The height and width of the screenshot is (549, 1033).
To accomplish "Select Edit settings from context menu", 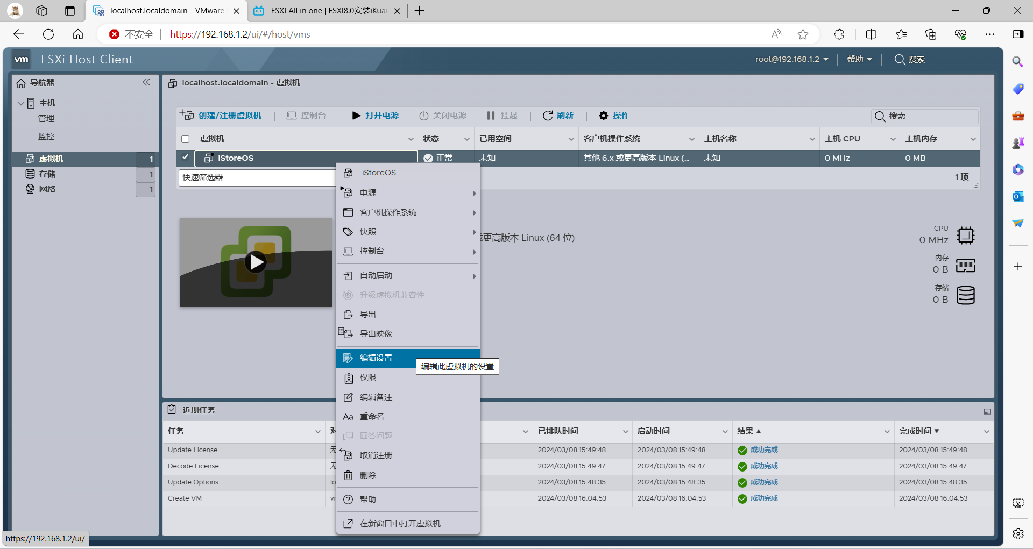I will (376, 358).
